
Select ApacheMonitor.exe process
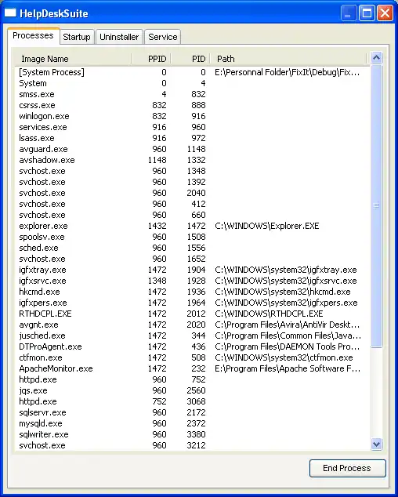point(192,368)
